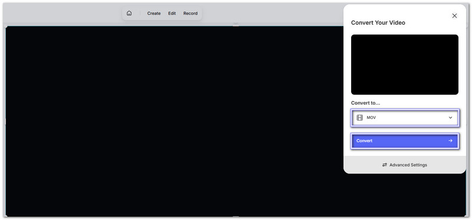Click the right arrow icon on Convert

(450, 141)
